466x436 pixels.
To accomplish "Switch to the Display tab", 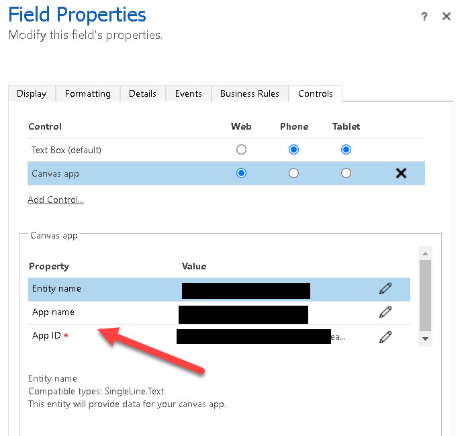I will click(x=32, y=94).
